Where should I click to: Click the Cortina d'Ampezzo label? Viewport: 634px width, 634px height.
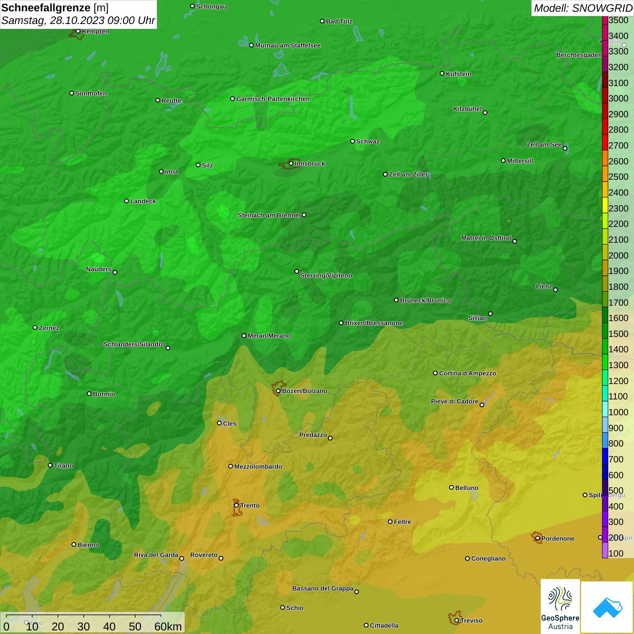(467, 373)
